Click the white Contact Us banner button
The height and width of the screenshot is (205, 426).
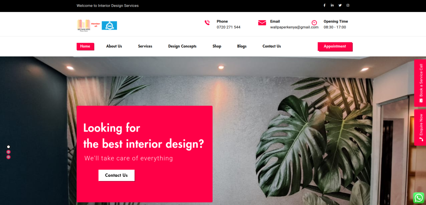116,175
